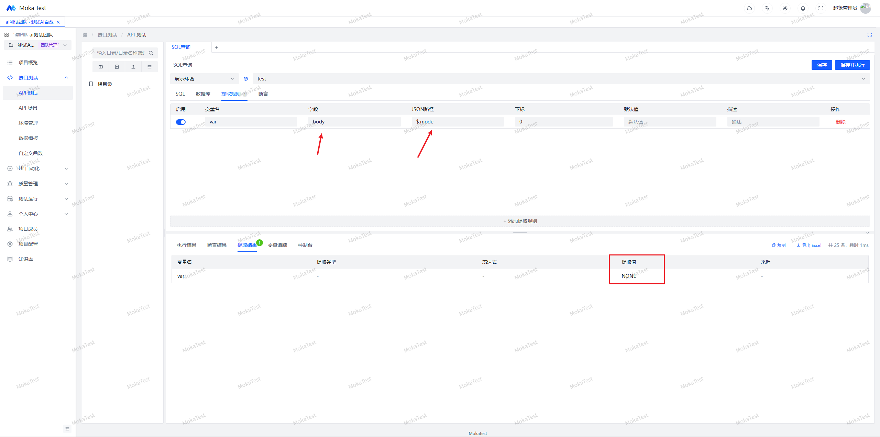Click the current team grid icon
This screenshot has width=880, height=437.
[7, 35]
